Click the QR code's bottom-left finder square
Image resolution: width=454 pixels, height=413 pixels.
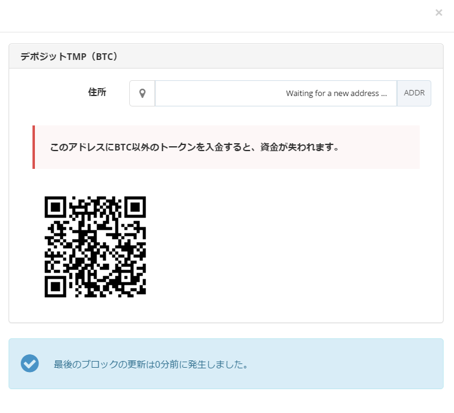coord(55,286)
